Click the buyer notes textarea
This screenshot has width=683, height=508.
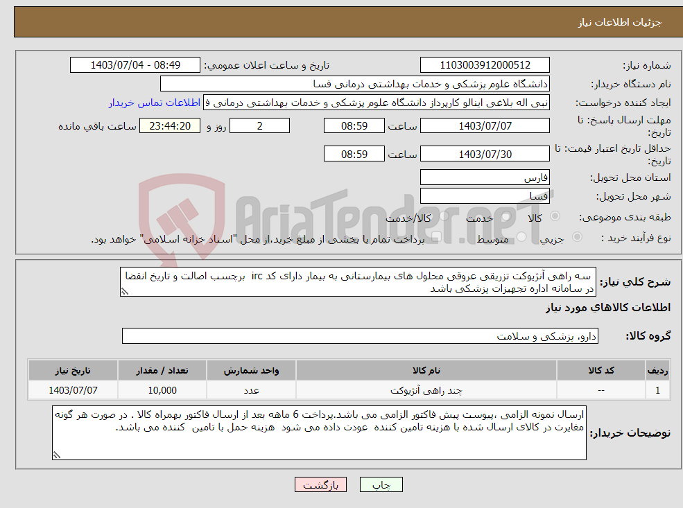pos(319,432)
